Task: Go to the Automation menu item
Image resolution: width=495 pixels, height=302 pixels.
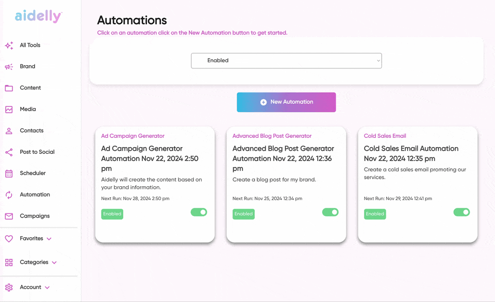Action: (35, 194)
